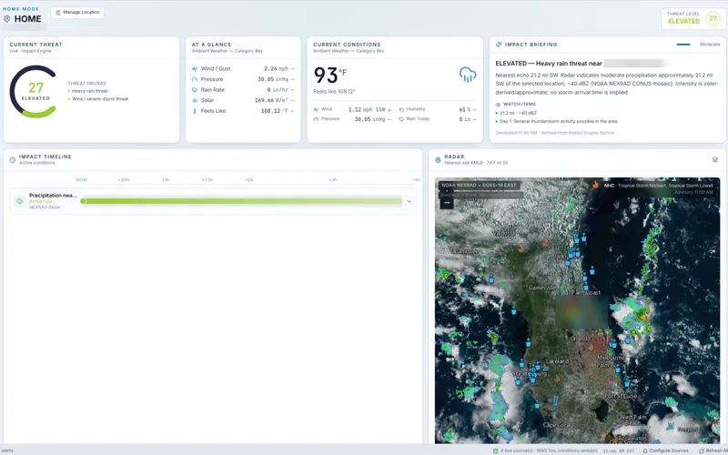Click the Solar sun icon
The height and width of the screenshot is (455, 728).
(x=195, y=100)
